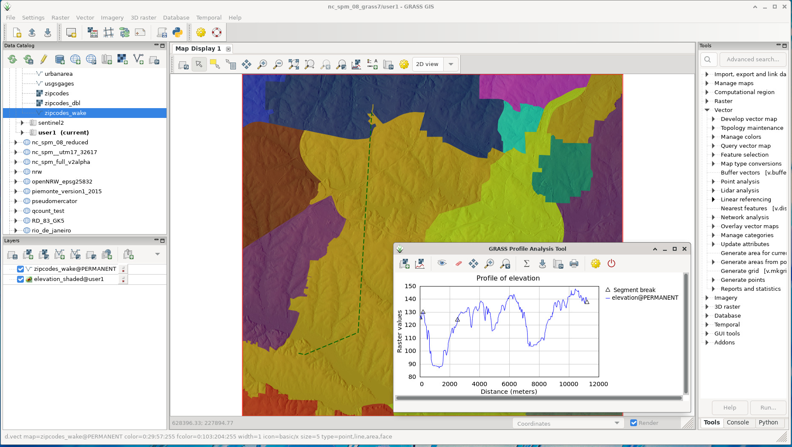
Task: Click the statistics sigma icon in profile tool
Action: click(526, 264)
